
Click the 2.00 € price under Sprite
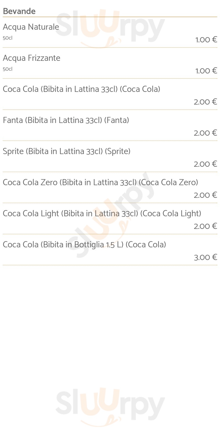coord(205,164)
